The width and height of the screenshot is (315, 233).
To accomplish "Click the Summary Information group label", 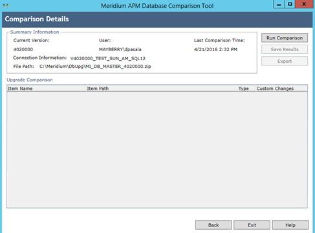I will tap(34, 32).
